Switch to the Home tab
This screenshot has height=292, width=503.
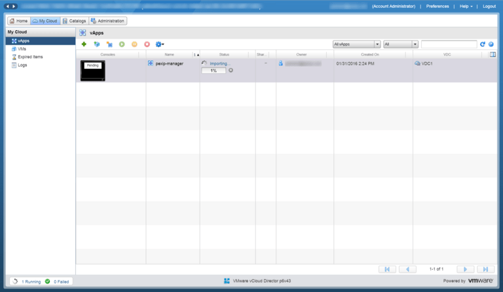19,21
